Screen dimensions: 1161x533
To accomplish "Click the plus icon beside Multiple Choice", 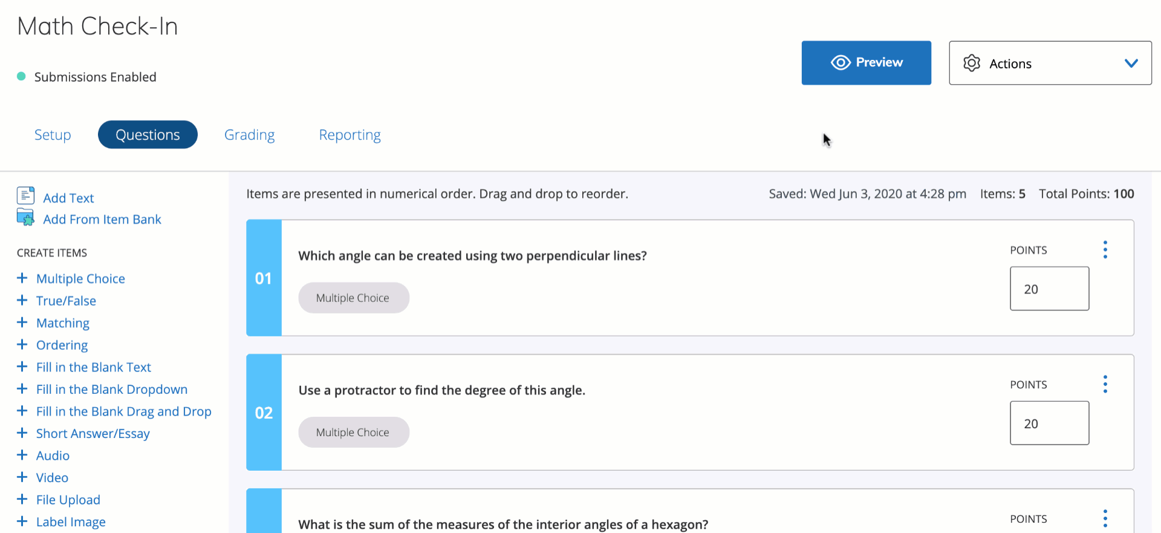I will (x=22, y=278).
